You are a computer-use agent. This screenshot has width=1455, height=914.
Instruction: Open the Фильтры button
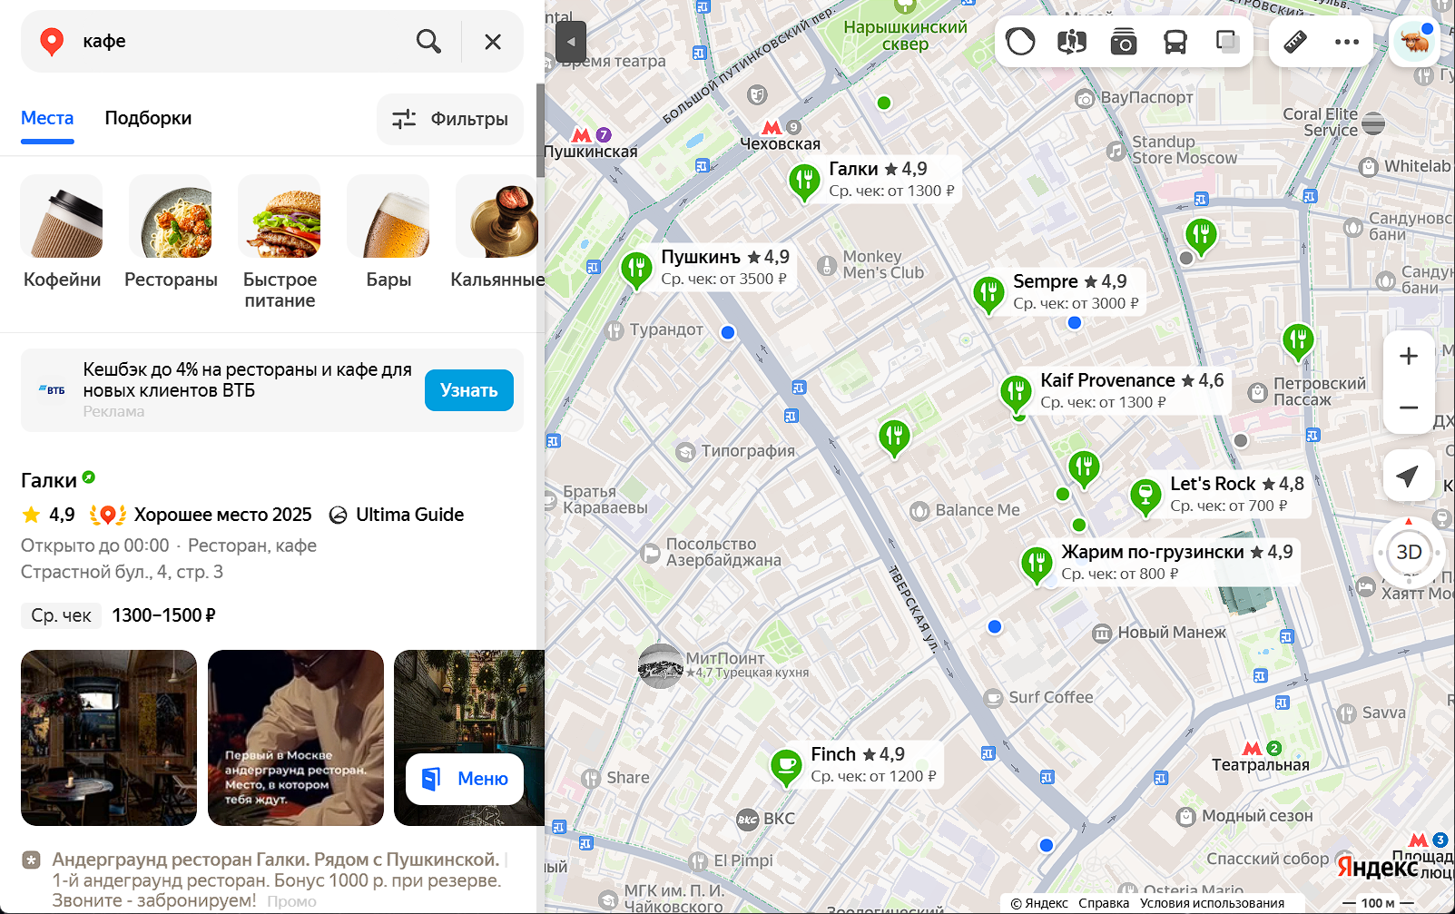click(x=450, y=119)
